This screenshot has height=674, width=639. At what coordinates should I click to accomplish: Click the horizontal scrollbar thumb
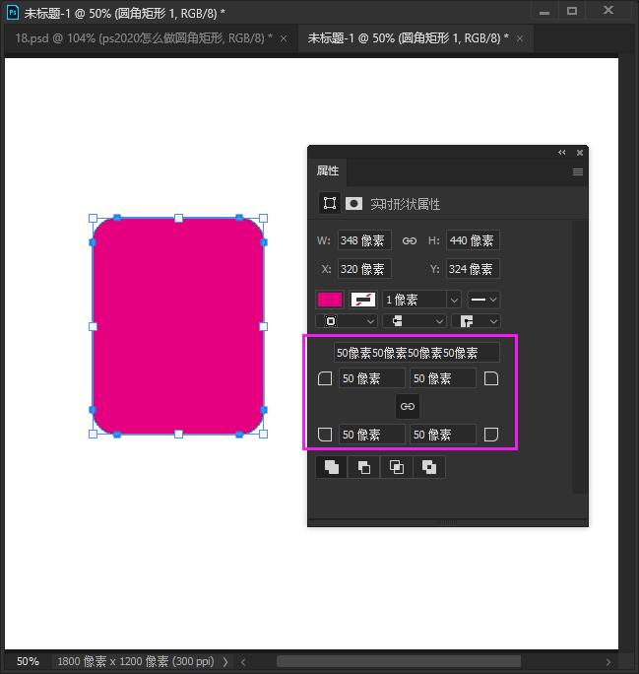pyautogui.click(x=399, y=662)
